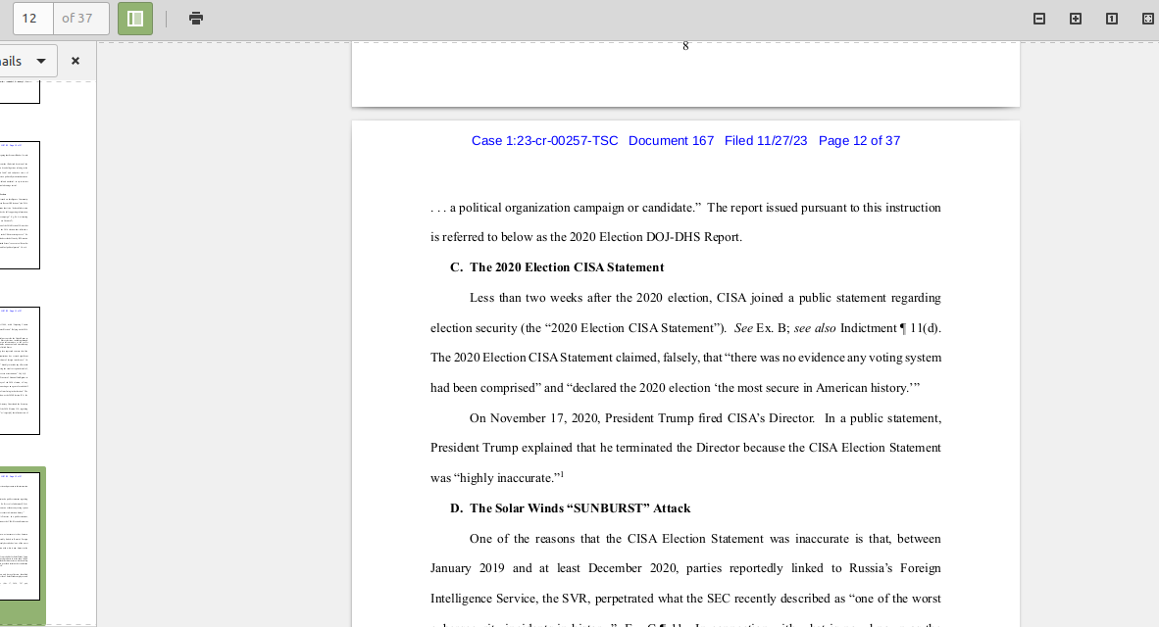Reset zoom to original size icon

coord(1112,19)
